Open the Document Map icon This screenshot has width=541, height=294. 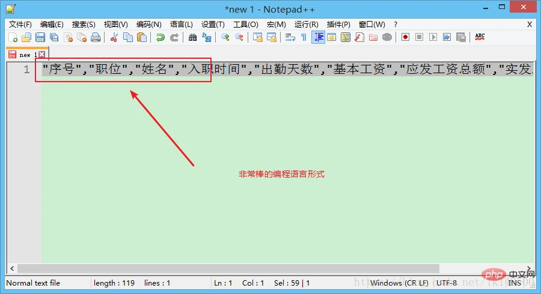[346, 37]
